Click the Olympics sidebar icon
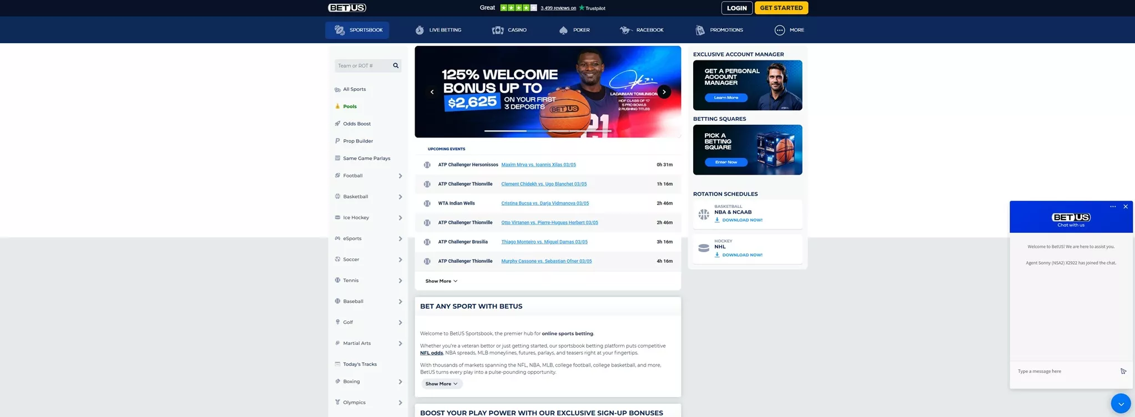The width and height of the screenshot is (1135, 417). (337, 402)
